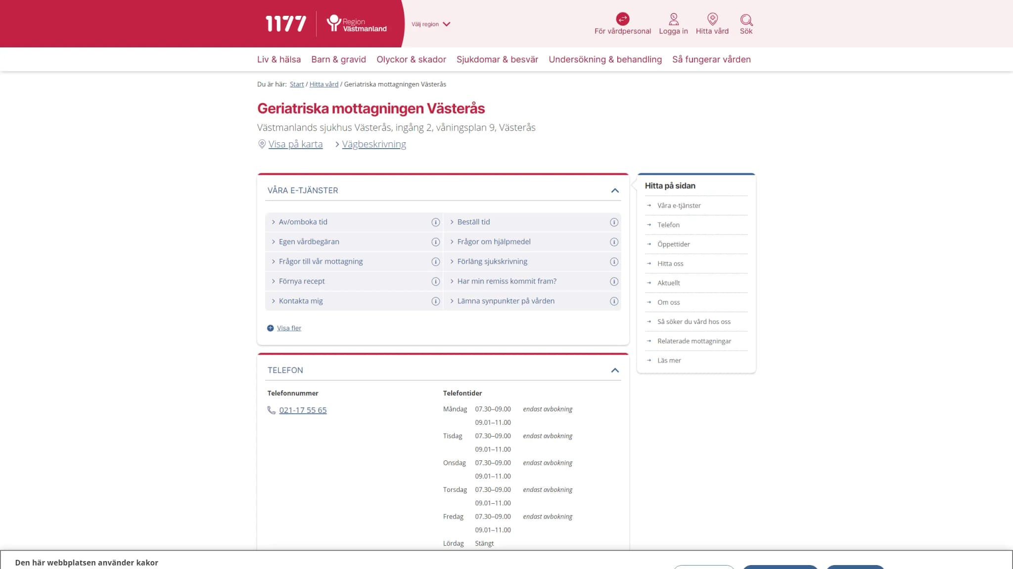Open the För vårdpersonal icon

[623, 19]
